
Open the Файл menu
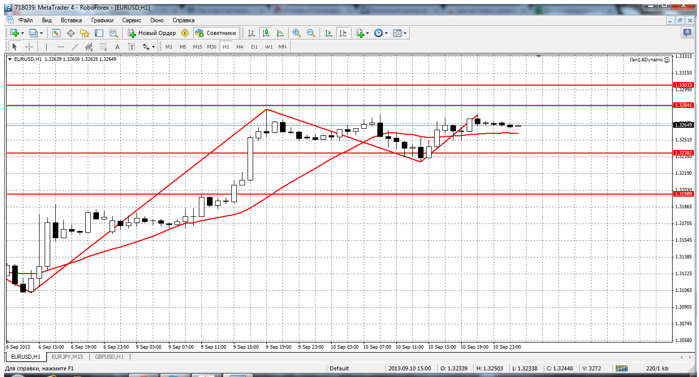26,20
